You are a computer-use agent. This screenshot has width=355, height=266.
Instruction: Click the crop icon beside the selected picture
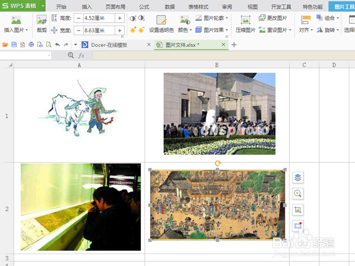click(x=298, y=210)
